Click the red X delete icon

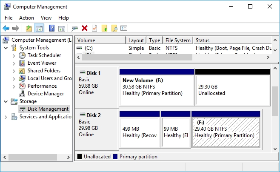click(85, 28)
